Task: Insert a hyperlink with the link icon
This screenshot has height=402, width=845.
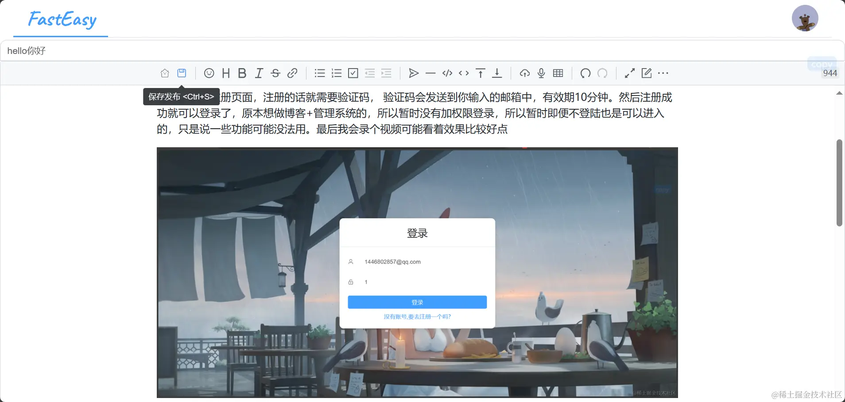Action: click(x=292, y=73)
